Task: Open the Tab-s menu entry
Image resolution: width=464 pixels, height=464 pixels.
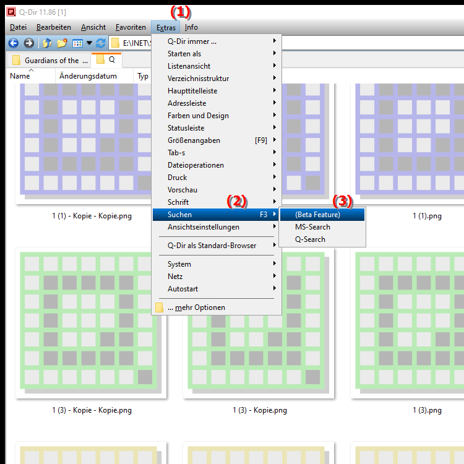Action: [217, 153]
